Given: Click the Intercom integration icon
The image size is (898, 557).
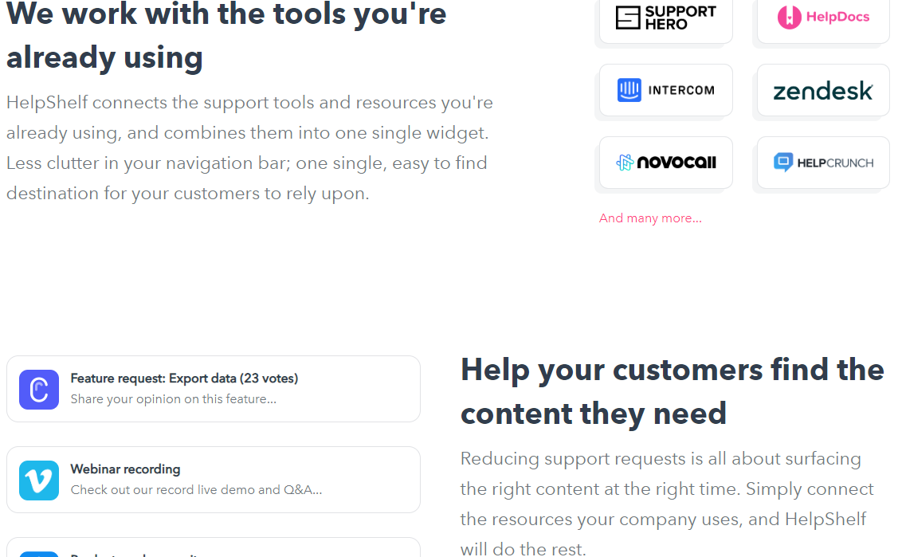Looking at the screenshot, I should coord(665,90).
